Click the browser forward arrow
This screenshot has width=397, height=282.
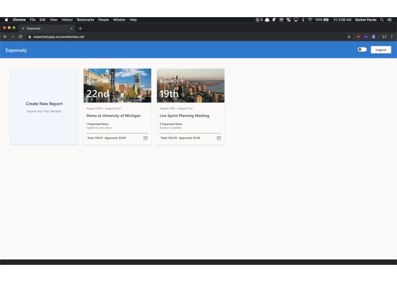click(13, 37)
